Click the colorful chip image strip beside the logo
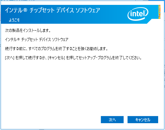The image size is (165, 130). 159,12
